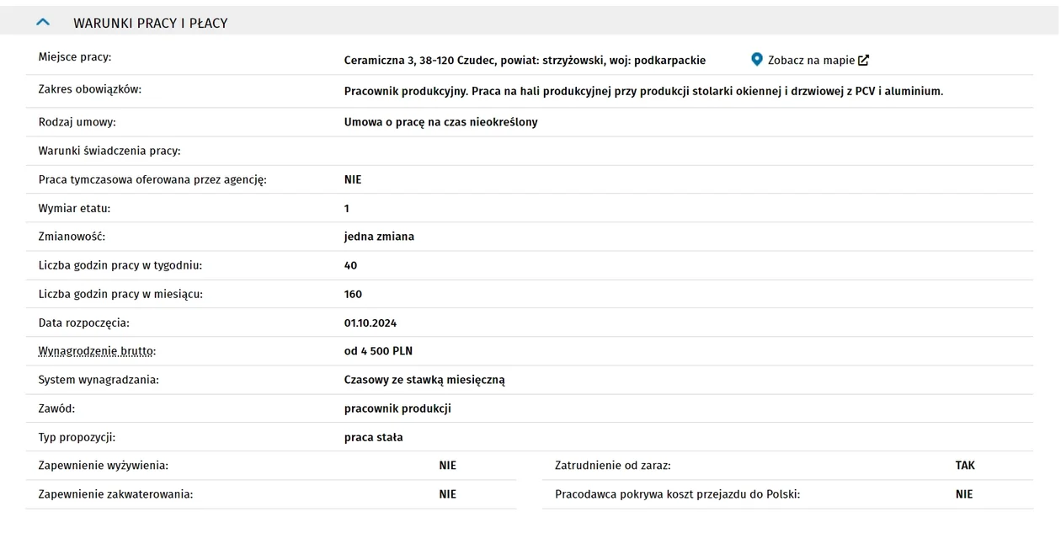Click the map pin icon
The image size is (1061, 544).
[x=756, y=60]
